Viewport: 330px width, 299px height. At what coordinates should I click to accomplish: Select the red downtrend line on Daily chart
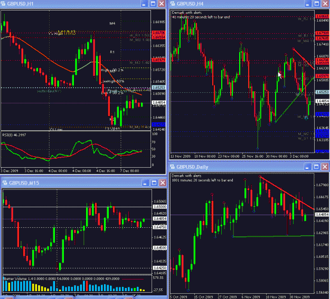tap(287, 193)
